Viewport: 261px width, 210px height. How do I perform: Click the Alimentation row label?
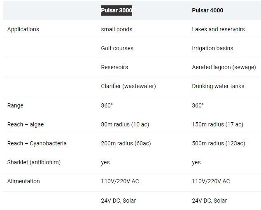click(x=23, y=181)
